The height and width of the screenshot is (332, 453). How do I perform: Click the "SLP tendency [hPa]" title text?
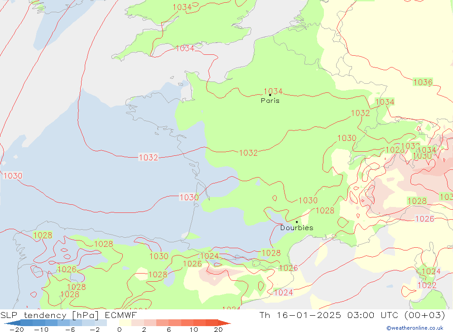pos(52,315)
